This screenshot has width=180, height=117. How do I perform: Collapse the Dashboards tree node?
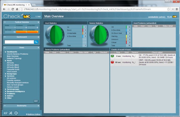[x=5, y=52]
